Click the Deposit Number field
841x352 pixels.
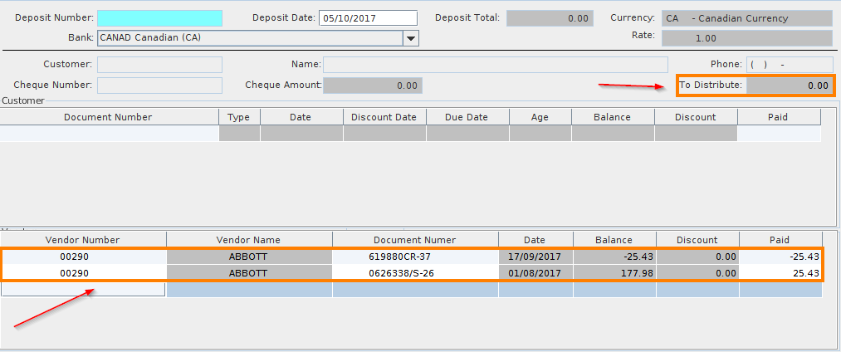(159, 18)
